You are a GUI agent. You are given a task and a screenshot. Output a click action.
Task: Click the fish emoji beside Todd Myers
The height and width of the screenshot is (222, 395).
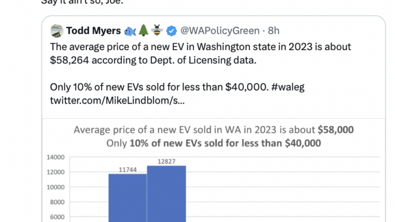(x=130, y=31)
